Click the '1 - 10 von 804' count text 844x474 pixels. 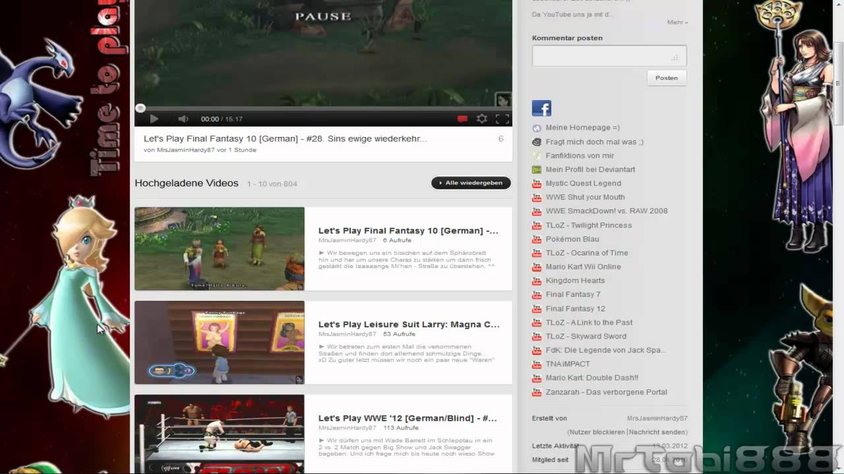[x=272, y=184]
